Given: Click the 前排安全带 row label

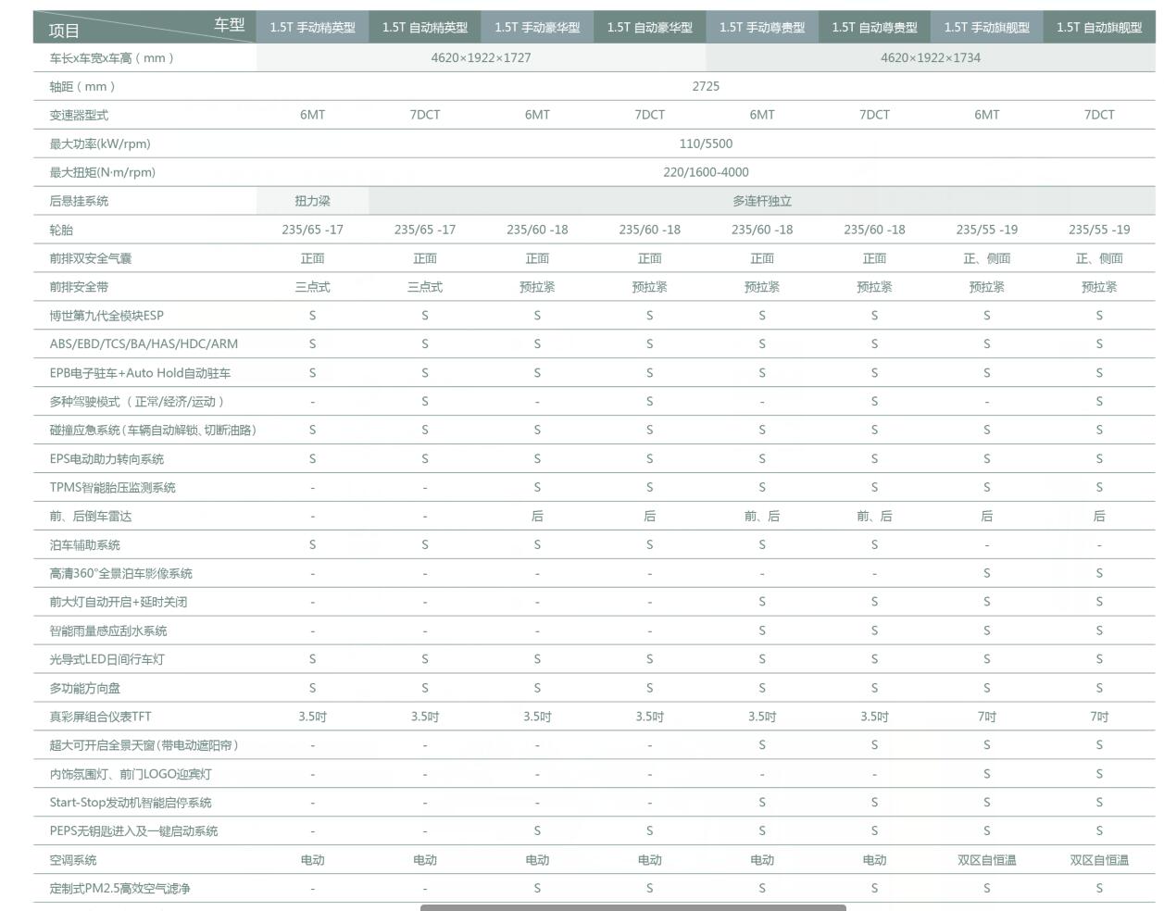Looking at the screenshot, I should [x=79, y=287].
